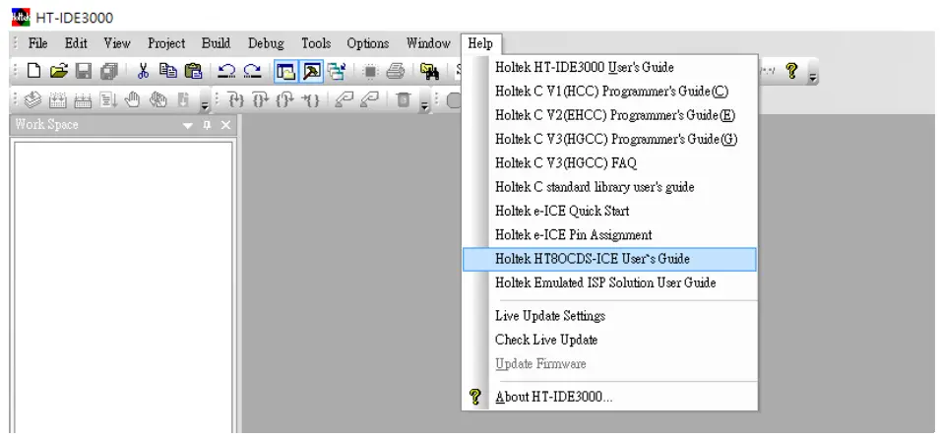Click the chip icon in the toolbar

pos(370,72)
